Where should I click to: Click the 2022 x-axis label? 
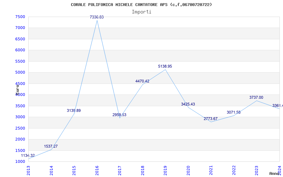(234, 171)
